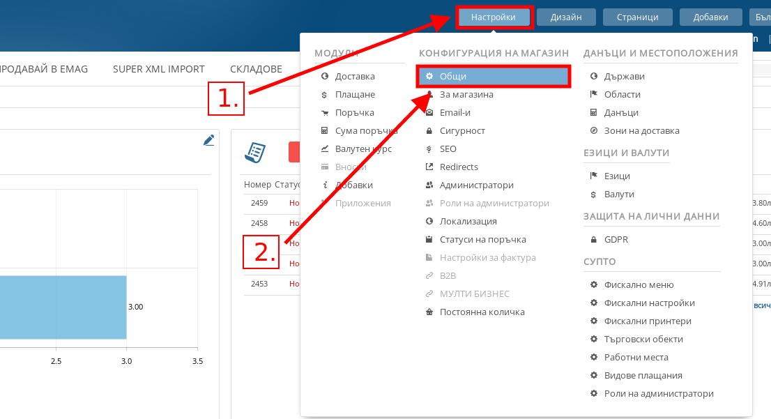This screenshot has height=419, width=771.
Task: Select Общи in store configuration
Action: pyautogui.click(x=494, y=76)
